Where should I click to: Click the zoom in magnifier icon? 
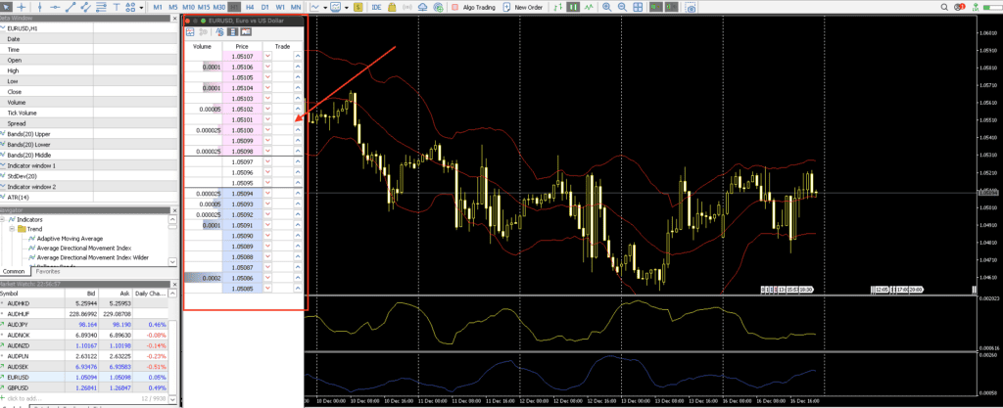pyautogui.click(x=606, y=7)
